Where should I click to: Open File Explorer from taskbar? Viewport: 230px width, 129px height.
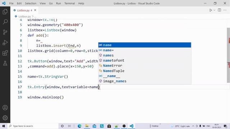(87, 126)
